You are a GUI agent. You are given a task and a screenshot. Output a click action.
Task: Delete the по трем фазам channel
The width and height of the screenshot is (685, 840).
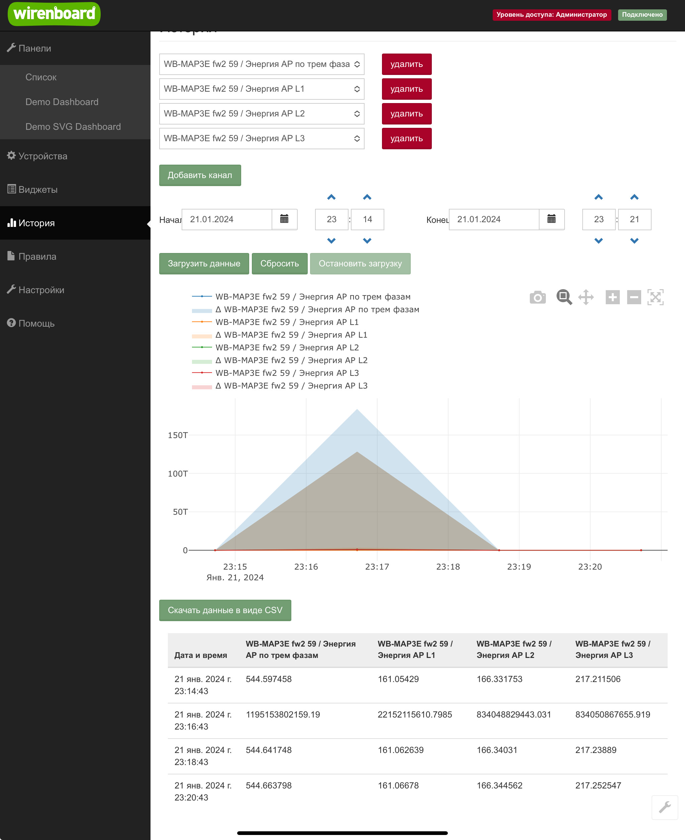406,64
